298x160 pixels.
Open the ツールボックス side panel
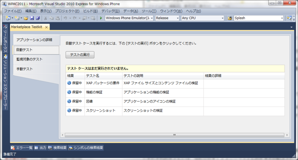tap(5, 39)
